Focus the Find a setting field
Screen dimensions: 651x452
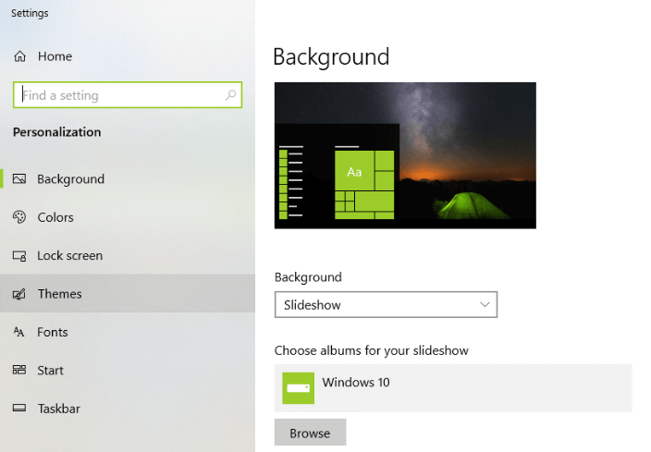point(128,95)
